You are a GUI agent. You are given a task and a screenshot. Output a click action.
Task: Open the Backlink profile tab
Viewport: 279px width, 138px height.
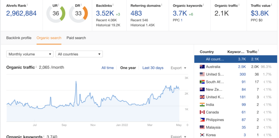tap(19, 38)
